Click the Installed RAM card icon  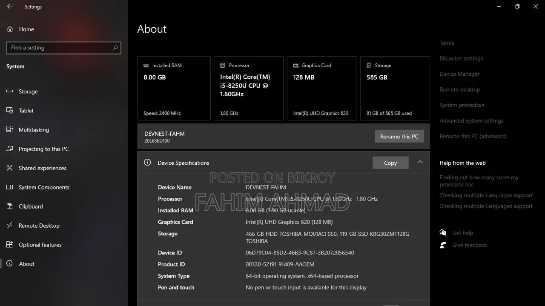(x=146, y=66)
